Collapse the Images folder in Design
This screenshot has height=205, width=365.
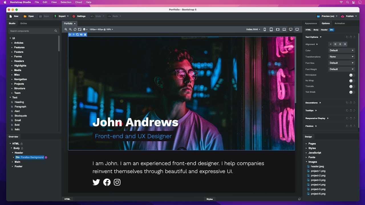[307, 162]
